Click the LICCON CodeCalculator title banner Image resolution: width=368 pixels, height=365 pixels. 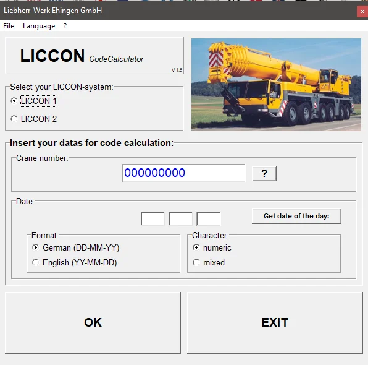pos(94,56)
